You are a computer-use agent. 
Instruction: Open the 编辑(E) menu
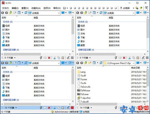[x=15, y=8]
